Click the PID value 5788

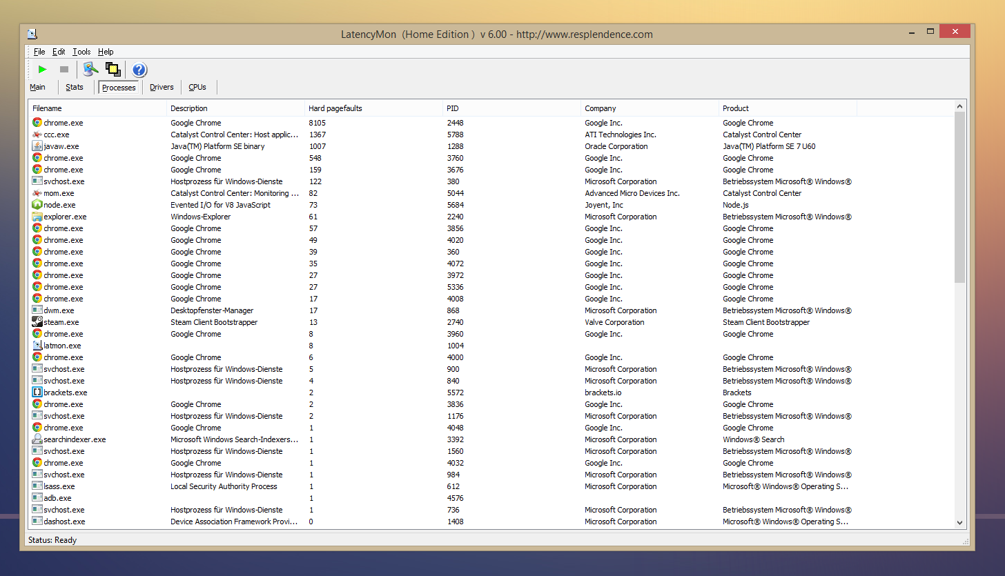click(x=455, y=135)
